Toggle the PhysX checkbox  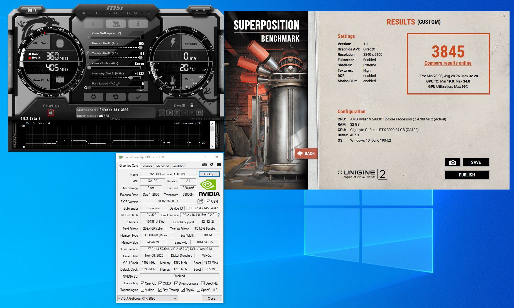pos(183,290)
